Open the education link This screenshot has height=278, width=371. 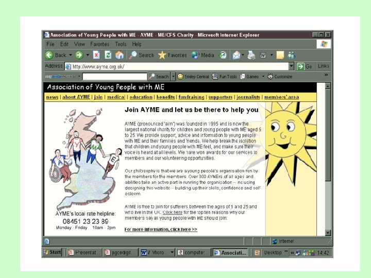click(x=141, y=97)
